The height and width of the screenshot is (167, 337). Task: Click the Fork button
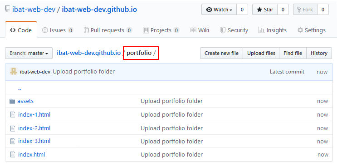tap(305, 10)
